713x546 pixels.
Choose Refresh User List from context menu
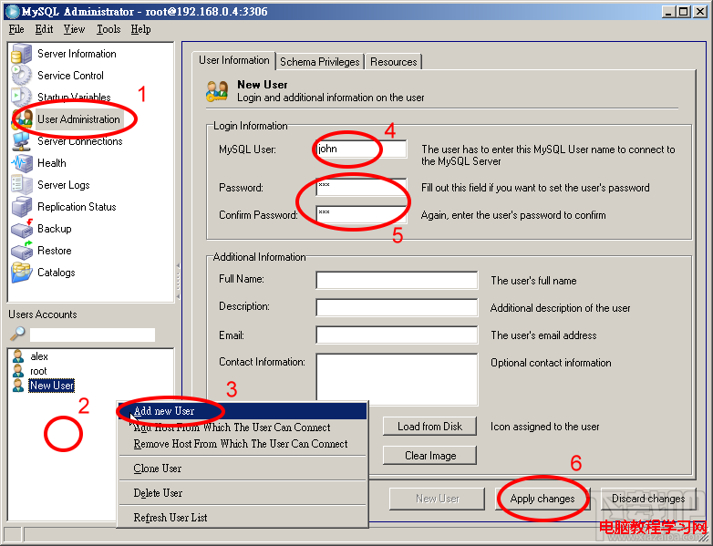point(243,518)
